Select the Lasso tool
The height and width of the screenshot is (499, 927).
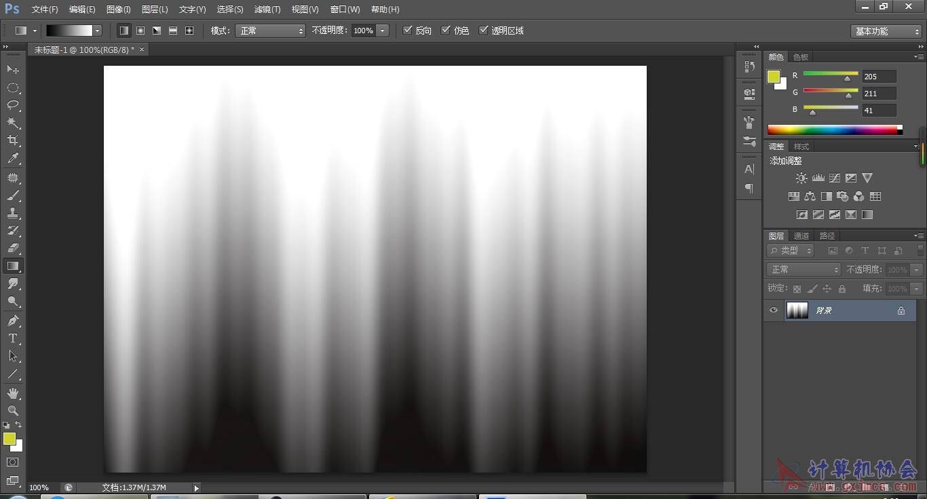pyautogui.click(x=13, y=105)
